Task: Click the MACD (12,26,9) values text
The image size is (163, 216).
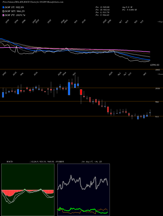Action: (x=45, y=162)
